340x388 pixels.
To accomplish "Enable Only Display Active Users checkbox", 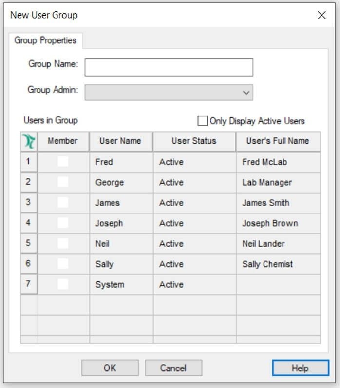I will [x=202, y=121].
